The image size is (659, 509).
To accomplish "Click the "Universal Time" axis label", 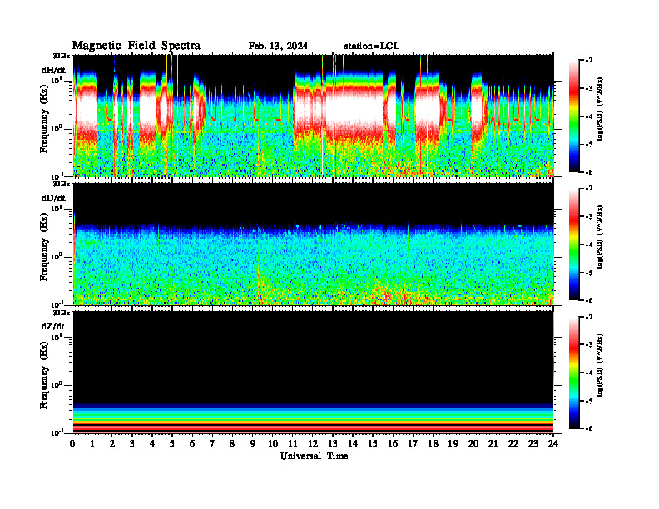I will [x=315, y=456].
